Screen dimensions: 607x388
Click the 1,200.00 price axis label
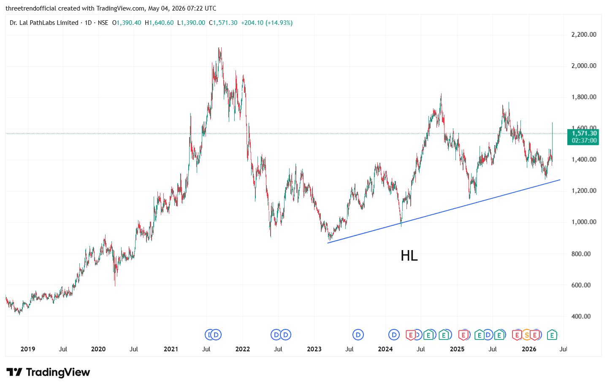[584, 191]
